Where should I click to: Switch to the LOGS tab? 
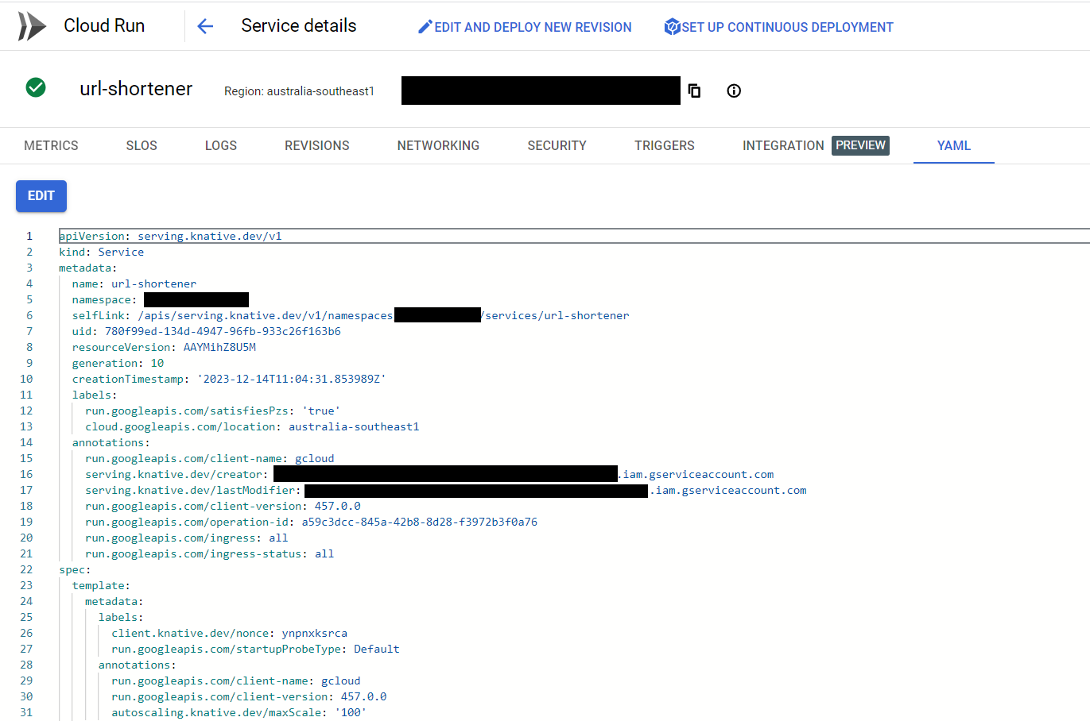[x=221, y=145]
